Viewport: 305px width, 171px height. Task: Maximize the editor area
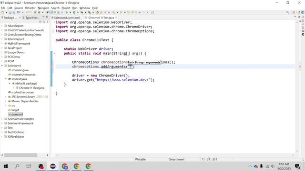[299, 17]
